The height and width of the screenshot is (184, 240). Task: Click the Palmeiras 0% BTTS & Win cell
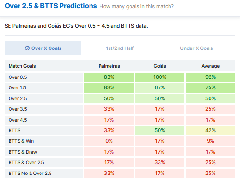[109, 141]
